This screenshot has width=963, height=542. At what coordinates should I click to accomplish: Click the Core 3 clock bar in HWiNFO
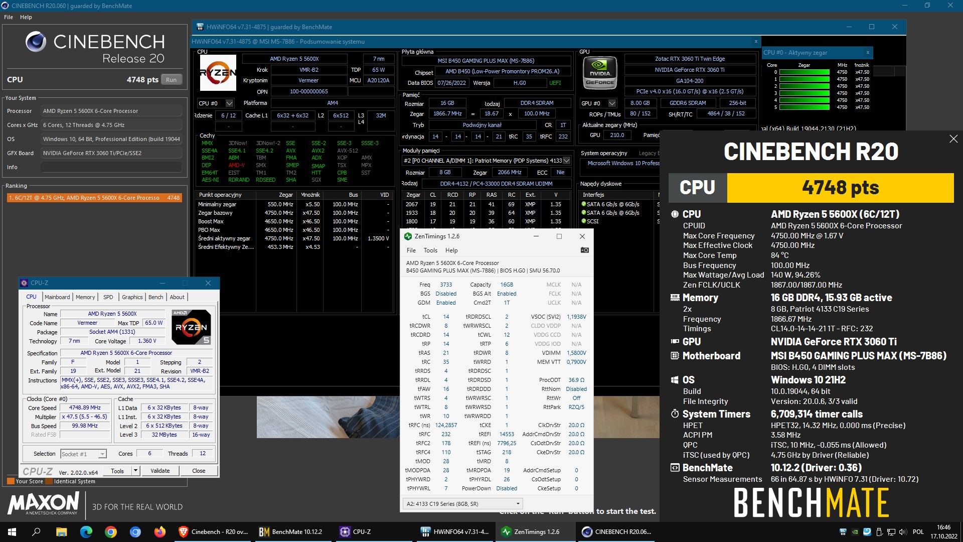[805, 93]
